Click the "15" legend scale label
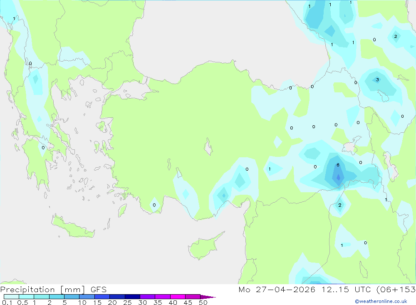 pos(97,303)
